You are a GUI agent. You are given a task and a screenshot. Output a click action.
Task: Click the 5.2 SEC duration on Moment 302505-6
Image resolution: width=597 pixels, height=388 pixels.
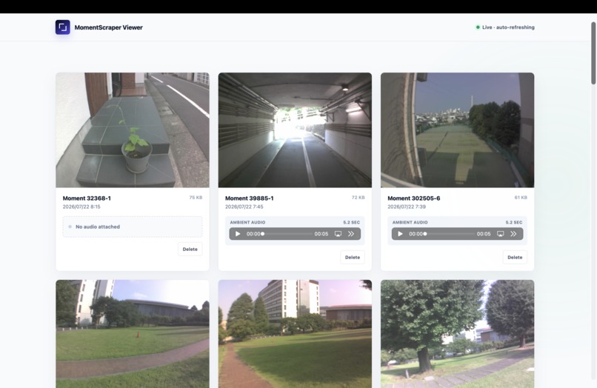pyautogui.click(x=514, y=222)
